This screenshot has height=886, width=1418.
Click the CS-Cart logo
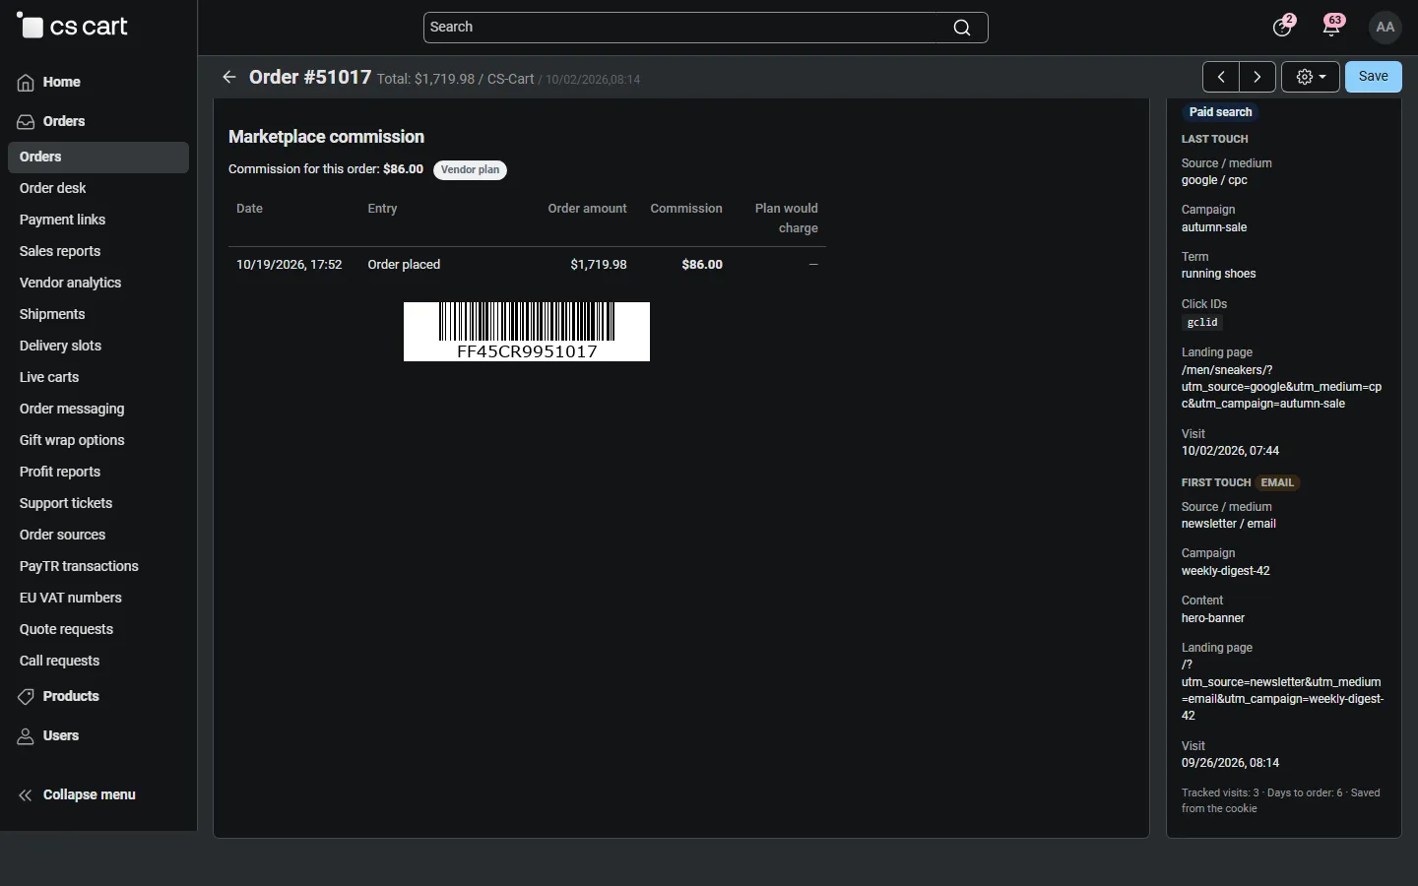(x=72, y=27)
